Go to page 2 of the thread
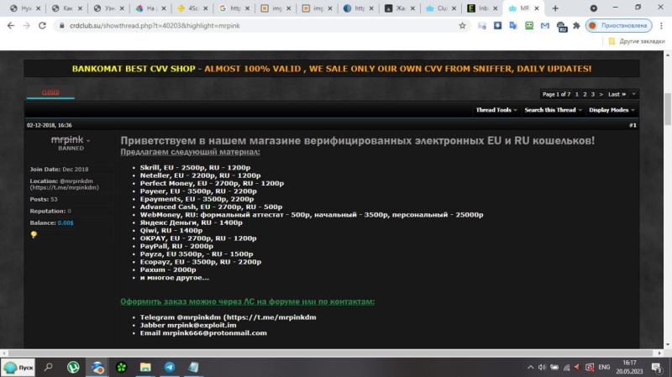Screen dimensions: 672x377 (x=585, y=94)
